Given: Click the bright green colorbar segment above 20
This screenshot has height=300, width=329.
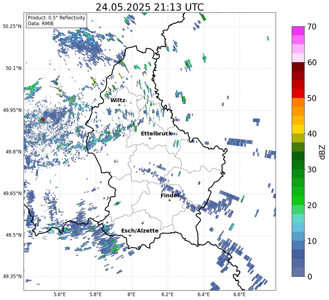Looking at the screenshot, I should 298,200.
